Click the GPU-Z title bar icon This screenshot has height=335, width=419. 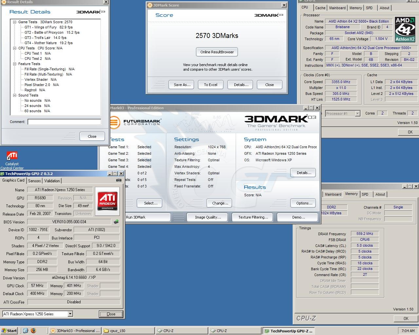pos(2,174)
